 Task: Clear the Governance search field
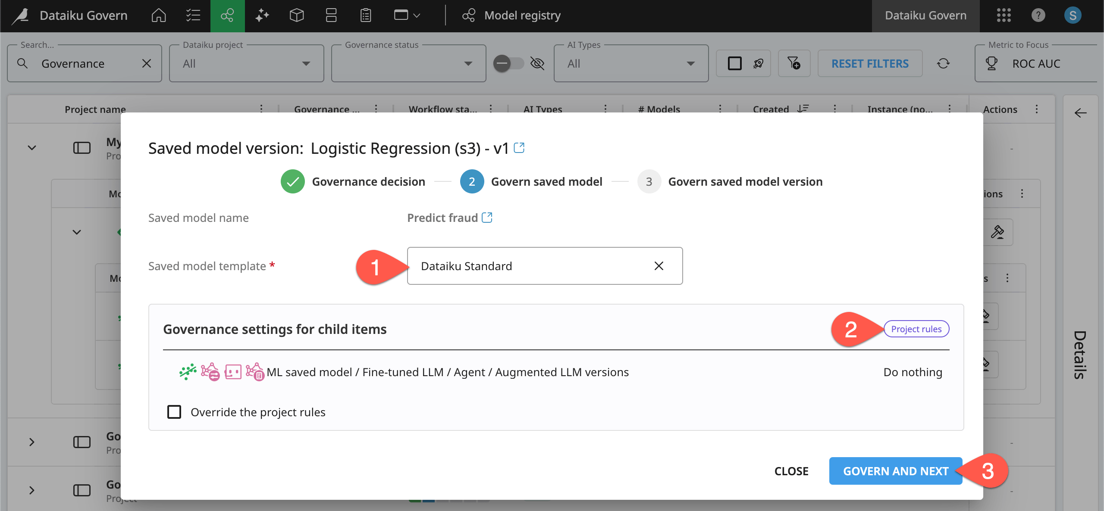[x=147, y=63]
